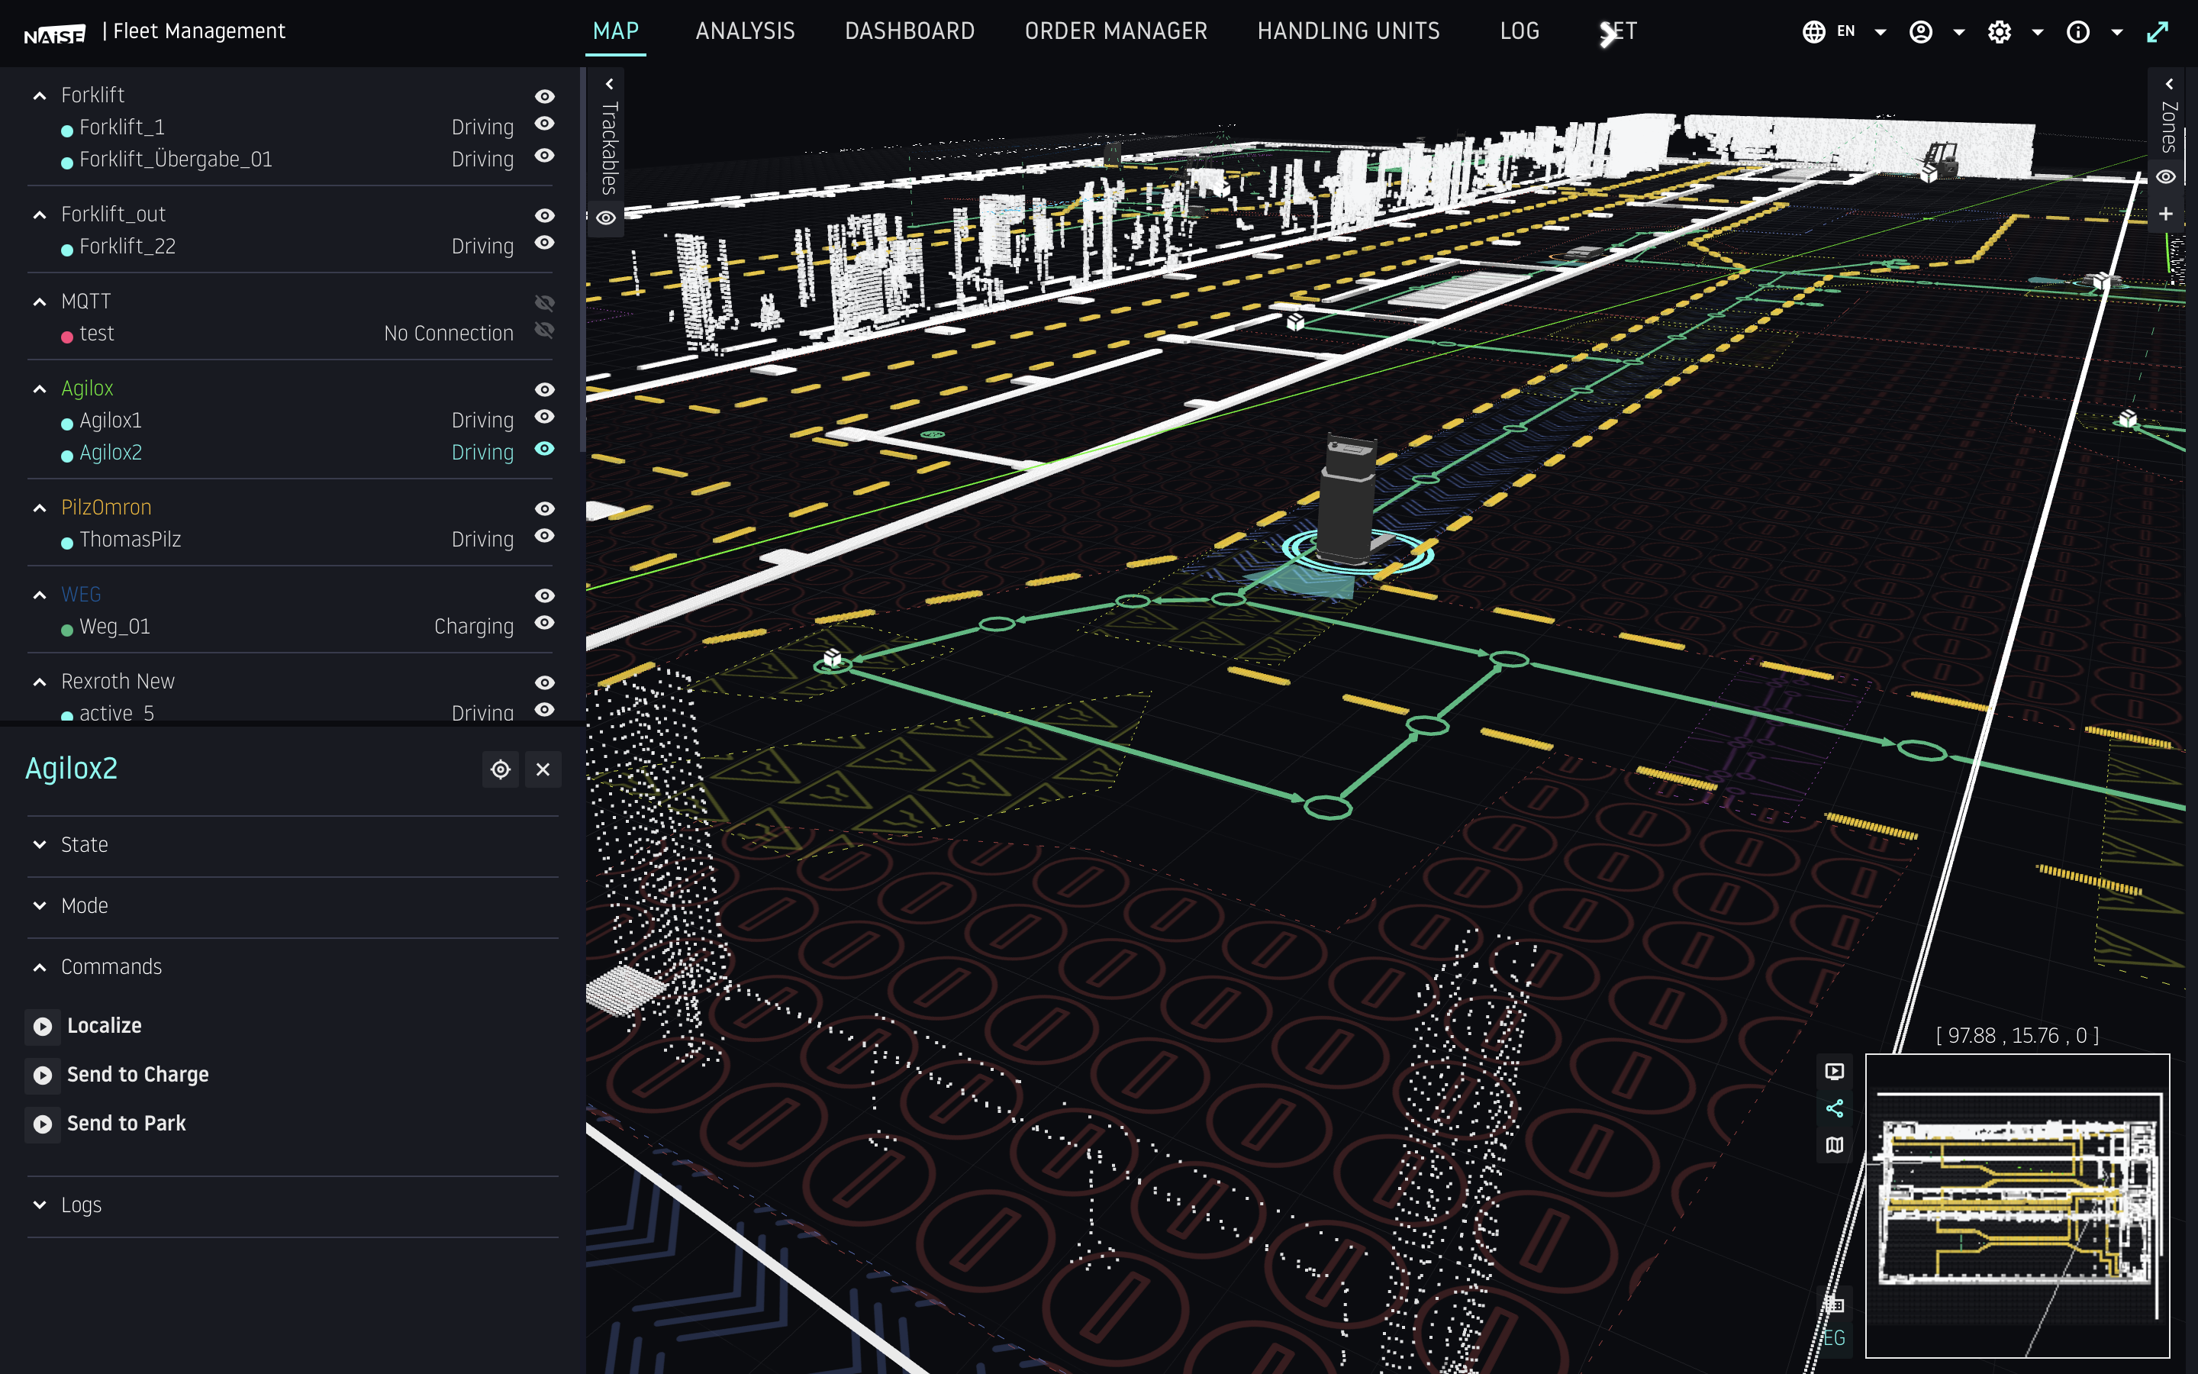Expand the State section
This screenshot has height=1374, width=2198.
[83, 844]
